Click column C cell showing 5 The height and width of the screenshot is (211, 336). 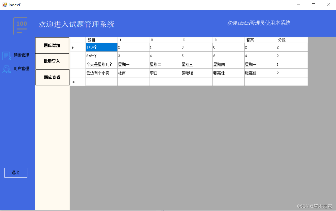pos(197,56)
